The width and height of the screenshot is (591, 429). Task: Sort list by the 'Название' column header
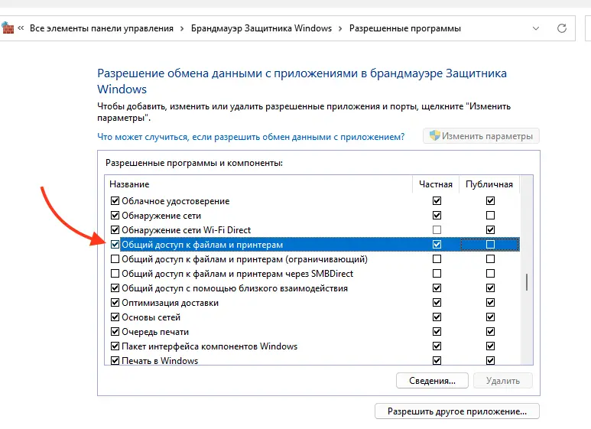(x=258, y=184)
